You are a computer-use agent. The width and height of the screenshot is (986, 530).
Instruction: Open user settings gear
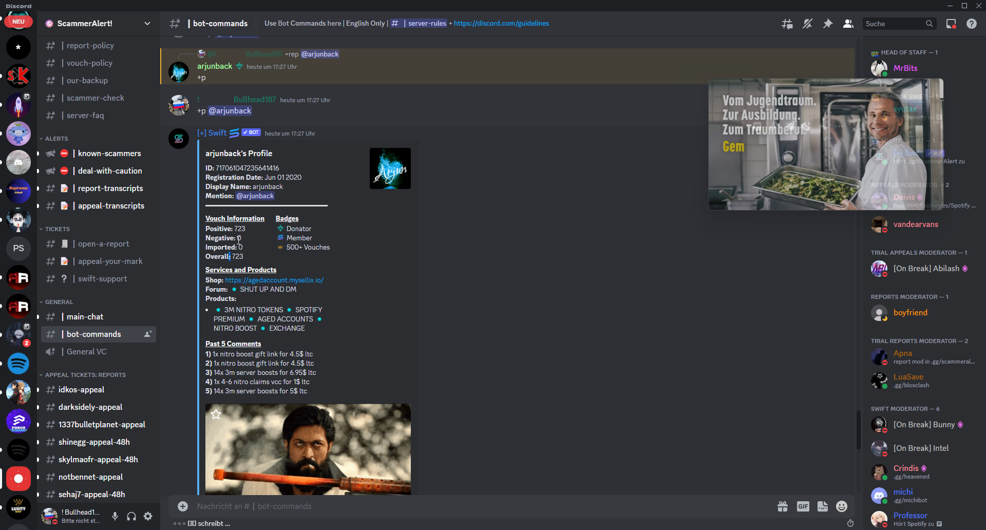click(x=148, y=516)
